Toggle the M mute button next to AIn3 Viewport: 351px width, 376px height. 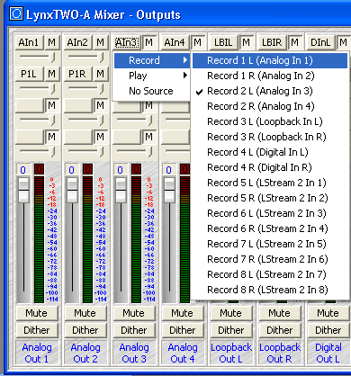(x=149, y=42)
